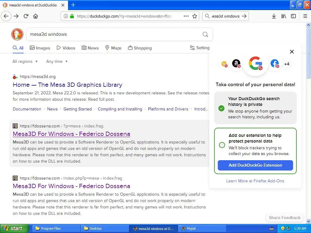
Task: Click the scrollbar down arrow
Action: 309,221
